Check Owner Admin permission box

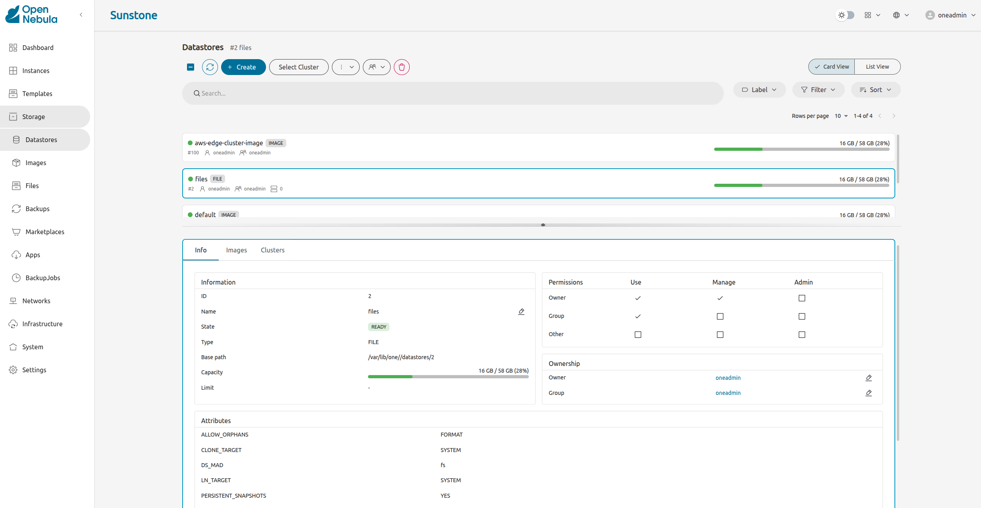pyautogui.click(x=802, y=298)
